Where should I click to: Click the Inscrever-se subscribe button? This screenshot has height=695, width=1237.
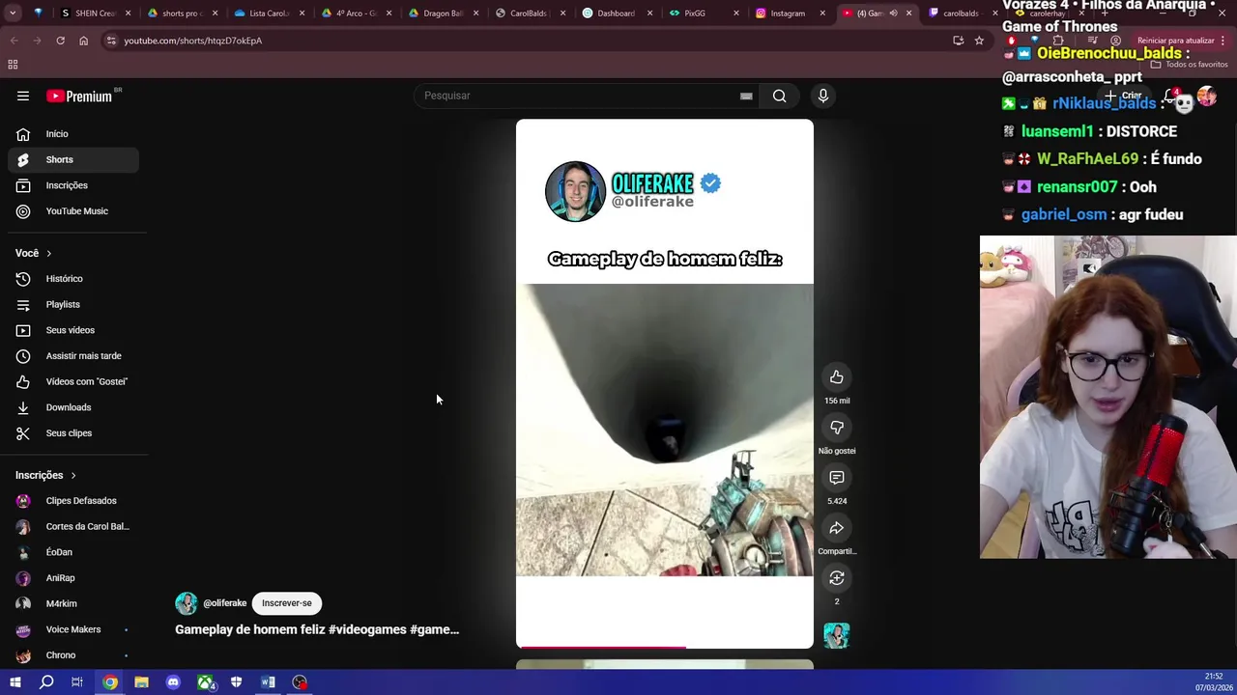click(x=287, y=603)
